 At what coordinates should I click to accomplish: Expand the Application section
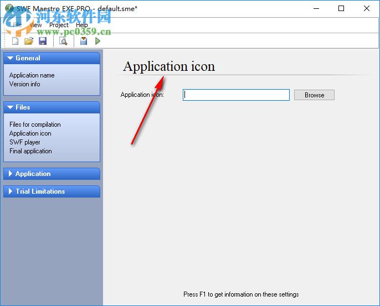(x=52, y=174)
